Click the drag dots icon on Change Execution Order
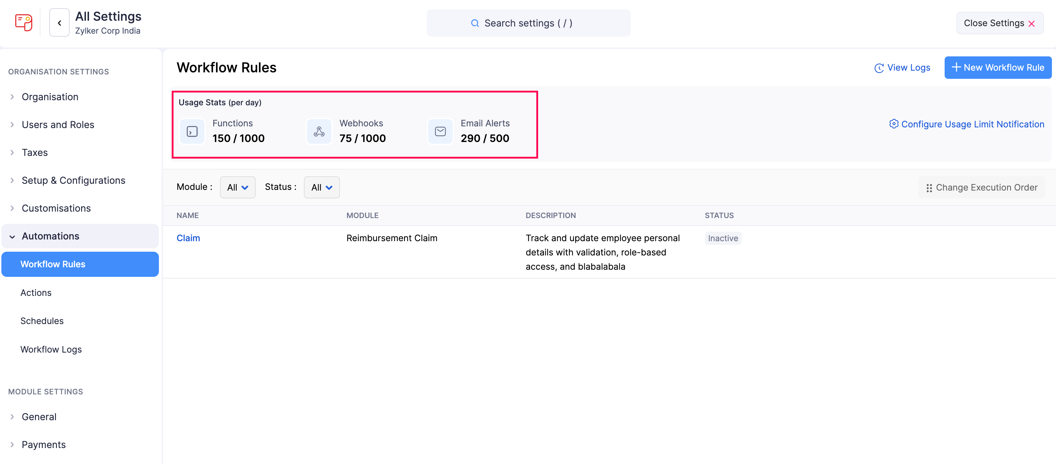1056x464 pixels. [x=929, y=188]
